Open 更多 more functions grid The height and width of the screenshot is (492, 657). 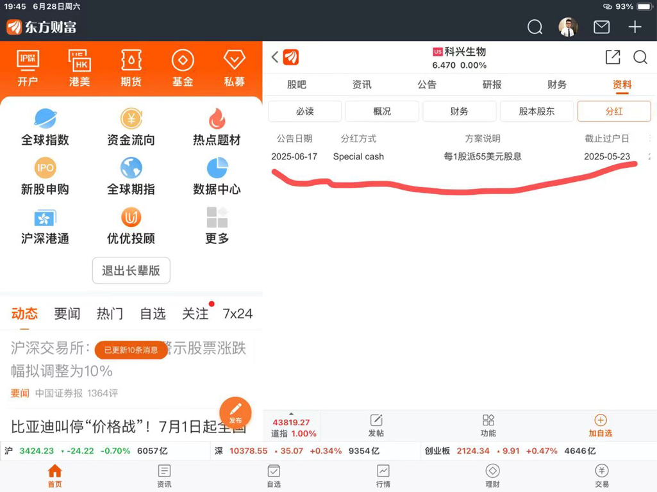click(x=217, y=225)
